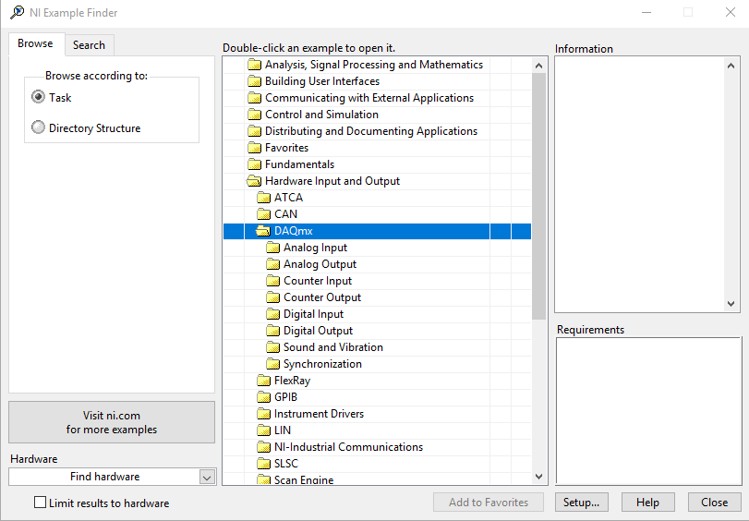
Task: Select the Fundamentals row text
Action: 299,164
